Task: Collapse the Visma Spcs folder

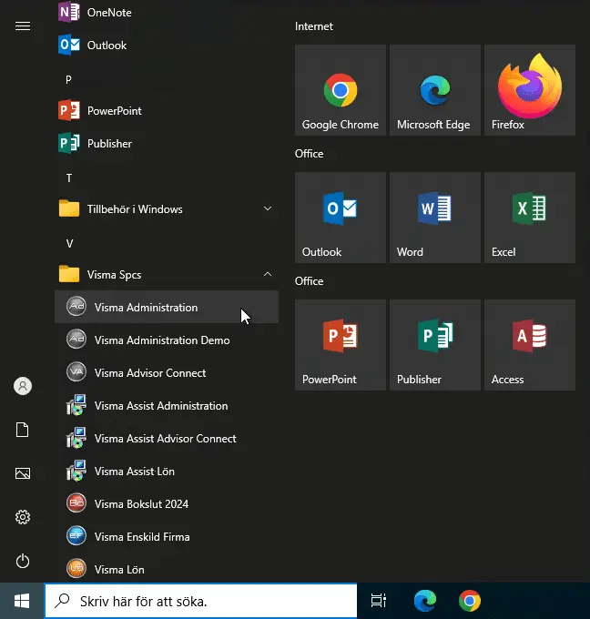Action: (x=167, y=274)
